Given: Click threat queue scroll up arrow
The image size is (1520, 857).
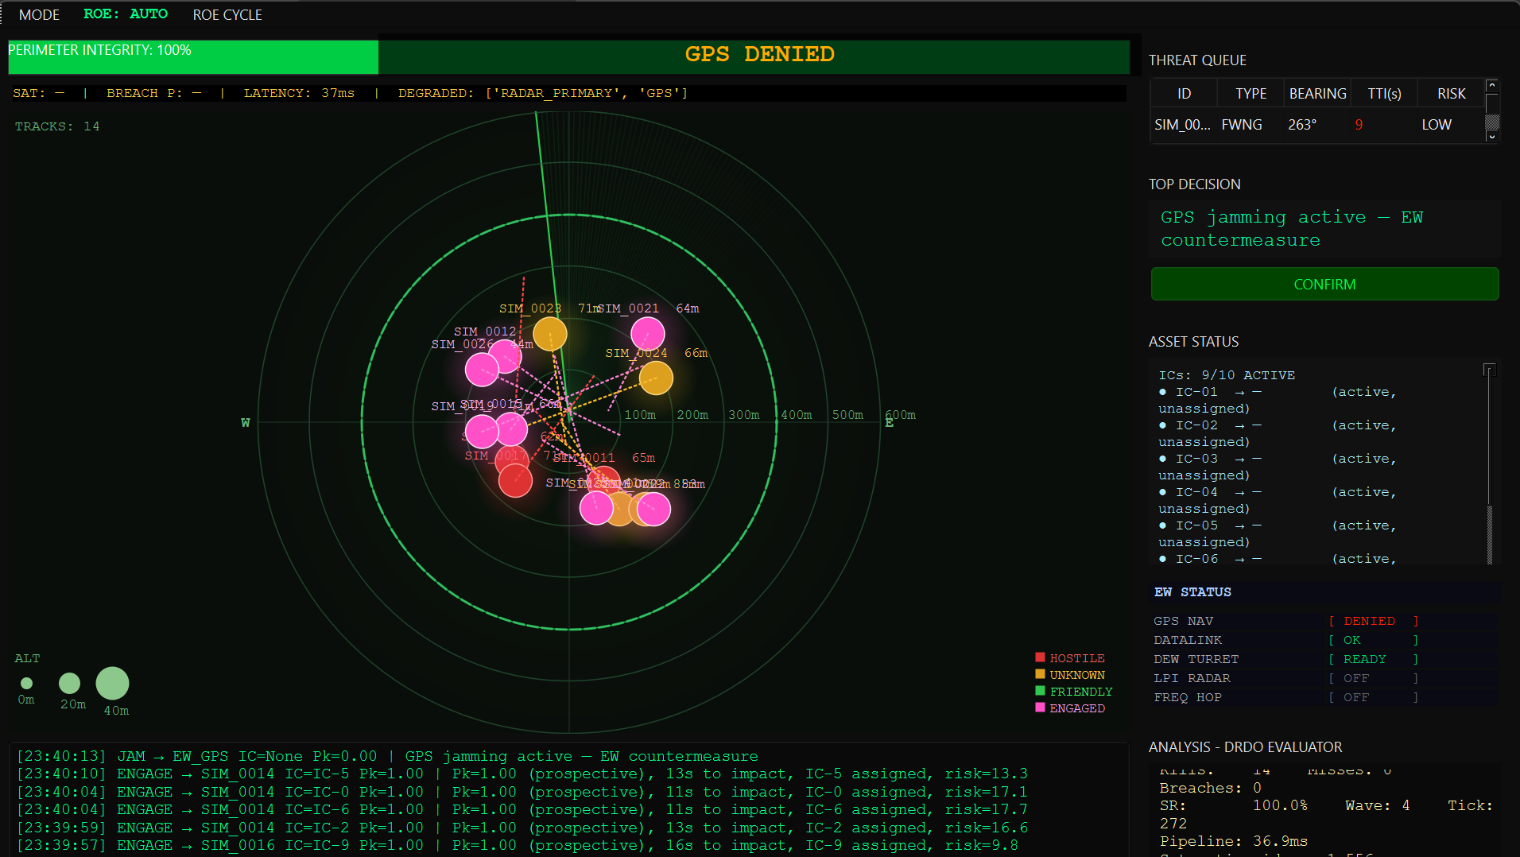Looking at the screenshot, I should click(x=1492, y=85).
